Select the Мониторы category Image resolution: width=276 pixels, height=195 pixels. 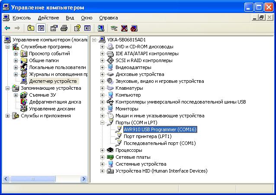pos(127,109)
